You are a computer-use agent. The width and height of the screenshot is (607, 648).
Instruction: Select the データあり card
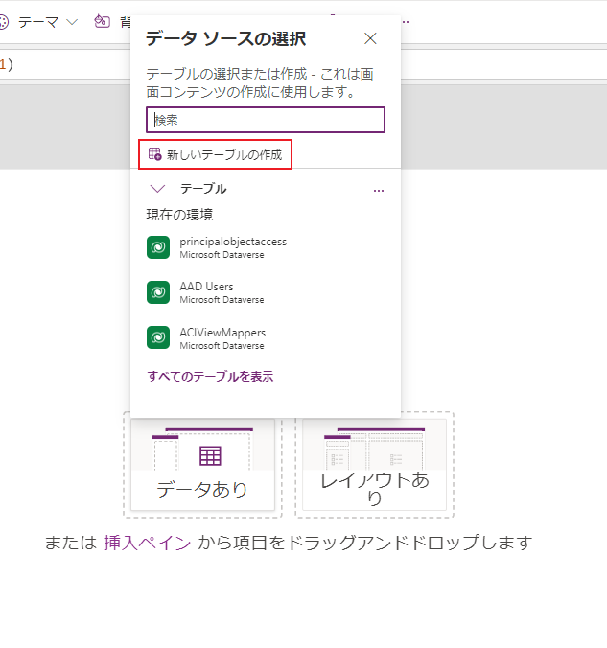click(x=202, y=465)
